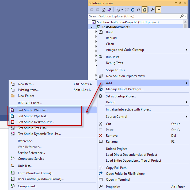
Task: Click Set as Startup Project
Action: click(143, 96)
